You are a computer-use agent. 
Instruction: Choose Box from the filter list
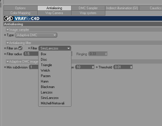point(55,54)
